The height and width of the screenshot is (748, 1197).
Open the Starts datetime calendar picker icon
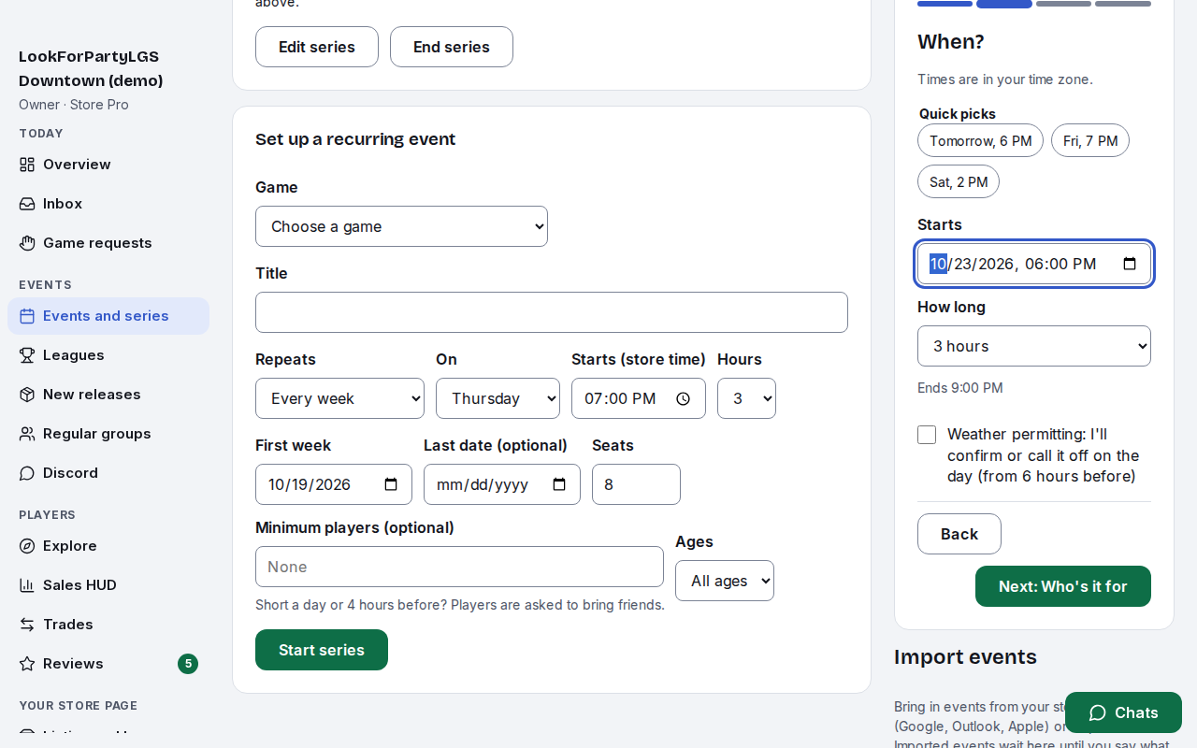1130,264
